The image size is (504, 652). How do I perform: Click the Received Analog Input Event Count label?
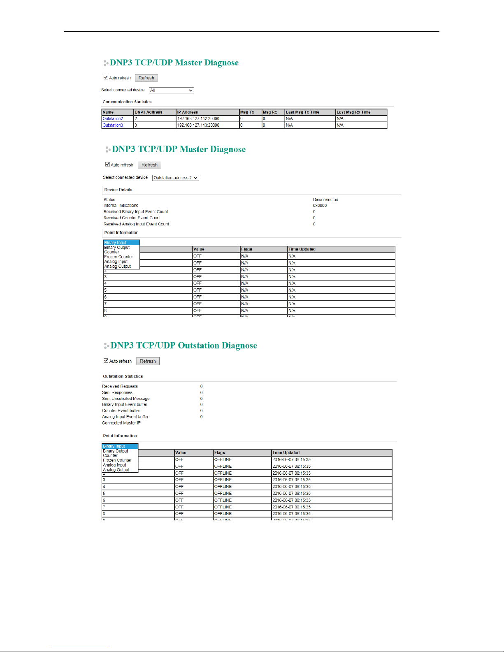coord(136,224)
